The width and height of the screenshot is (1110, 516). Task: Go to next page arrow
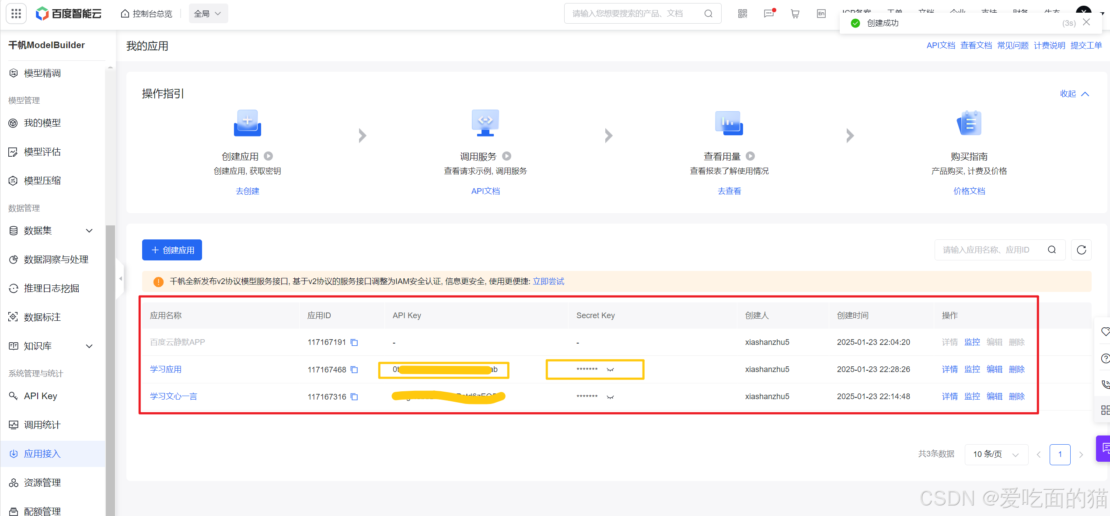coord(1081,455)
